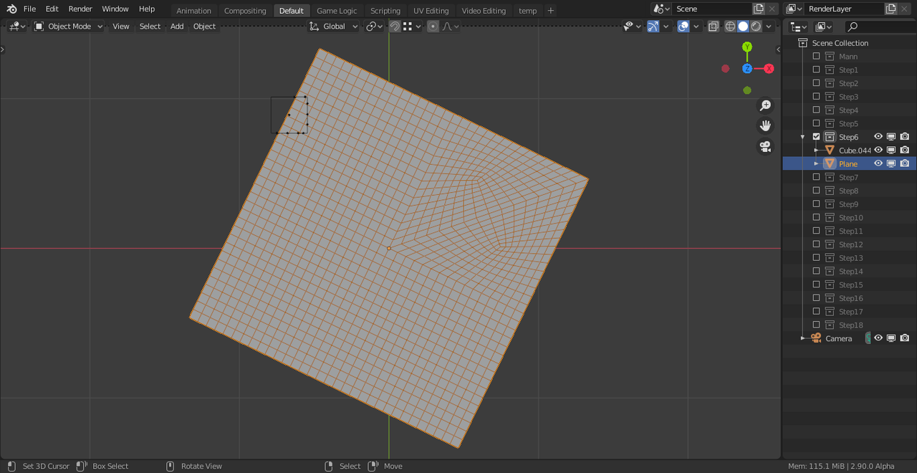Image resolution: width=917 pixels, height=473 pixels.
Task: Toggle Step6 render camera icon
Action: pyautogui.click(x=905, y=137)
